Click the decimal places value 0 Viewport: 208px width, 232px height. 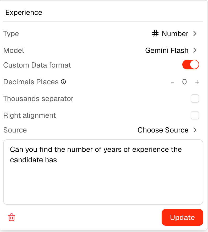pyautogui.click(x=184, y=82)
